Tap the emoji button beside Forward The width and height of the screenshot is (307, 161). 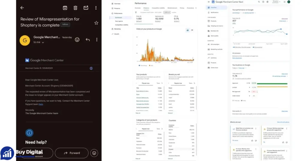tap(94, 153)
